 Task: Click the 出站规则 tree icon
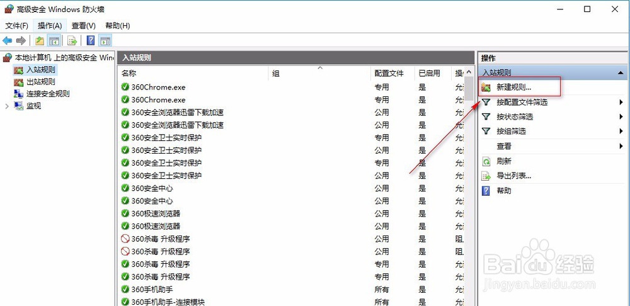click(18, 82)
